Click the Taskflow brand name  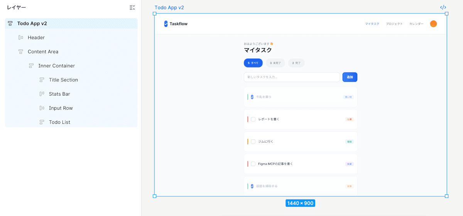179,24
